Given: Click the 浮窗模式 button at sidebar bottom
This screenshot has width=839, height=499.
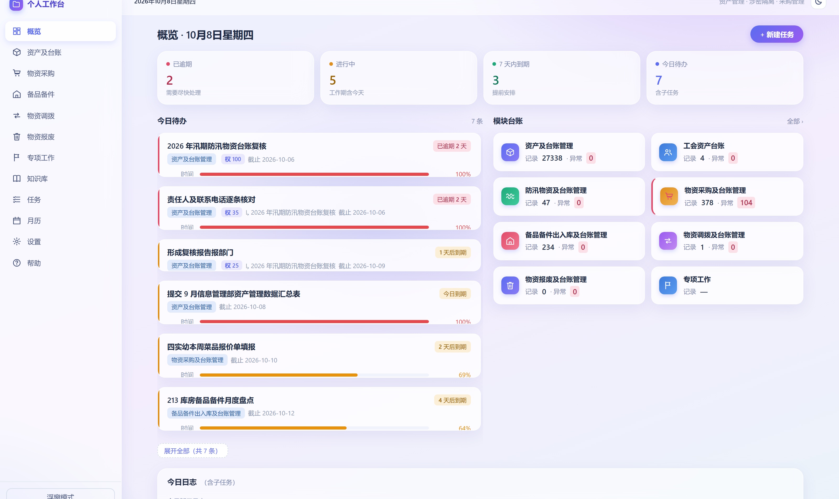Looking at the screenshot, I should coord(61,494).
